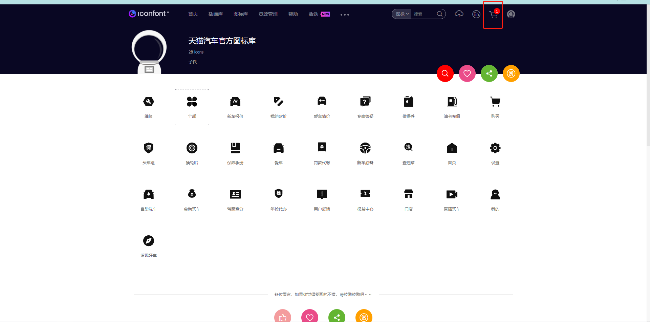This screenshot has width=650, height=322.
Task: Open the 插画库 menu item
Action: 216,14
